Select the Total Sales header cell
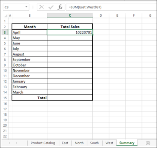 (x=70, y=27)
